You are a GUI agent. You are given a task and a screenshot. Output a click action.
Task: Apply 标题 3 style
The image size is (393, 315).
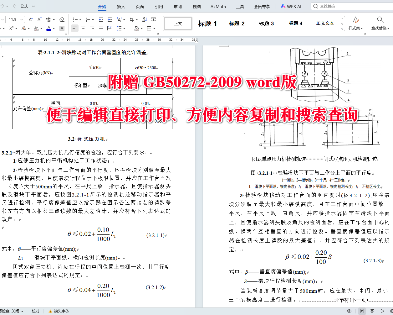(x=266, y=24)
